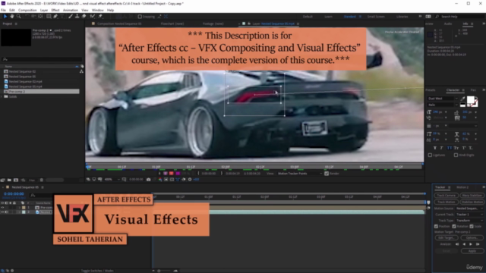
Task: Select the Brush tool
Action: pyautogui.click(x=71, y=17)
